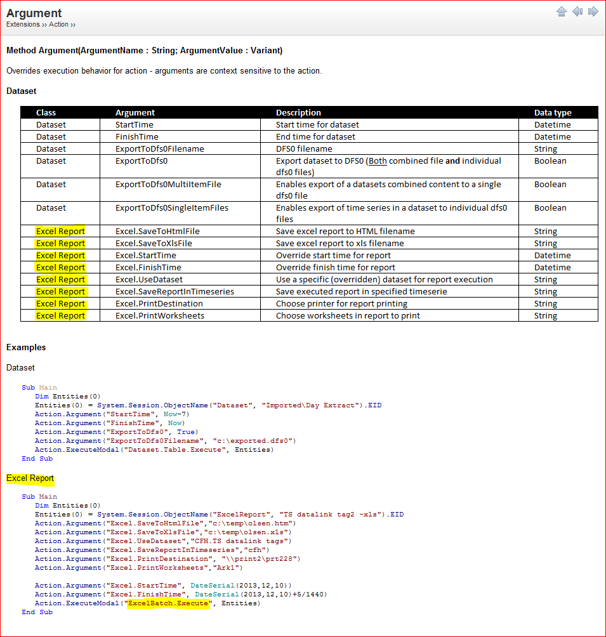Click the ExportToDfs0Filename argument cell
The height and width of the screenshot is (637, 606).
160,148
